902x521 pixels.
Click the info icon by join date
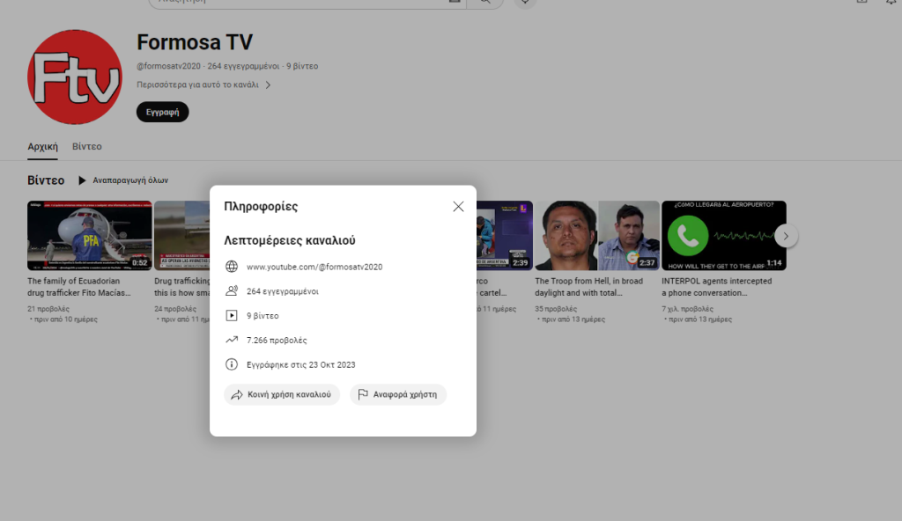[x=232, y=364]
